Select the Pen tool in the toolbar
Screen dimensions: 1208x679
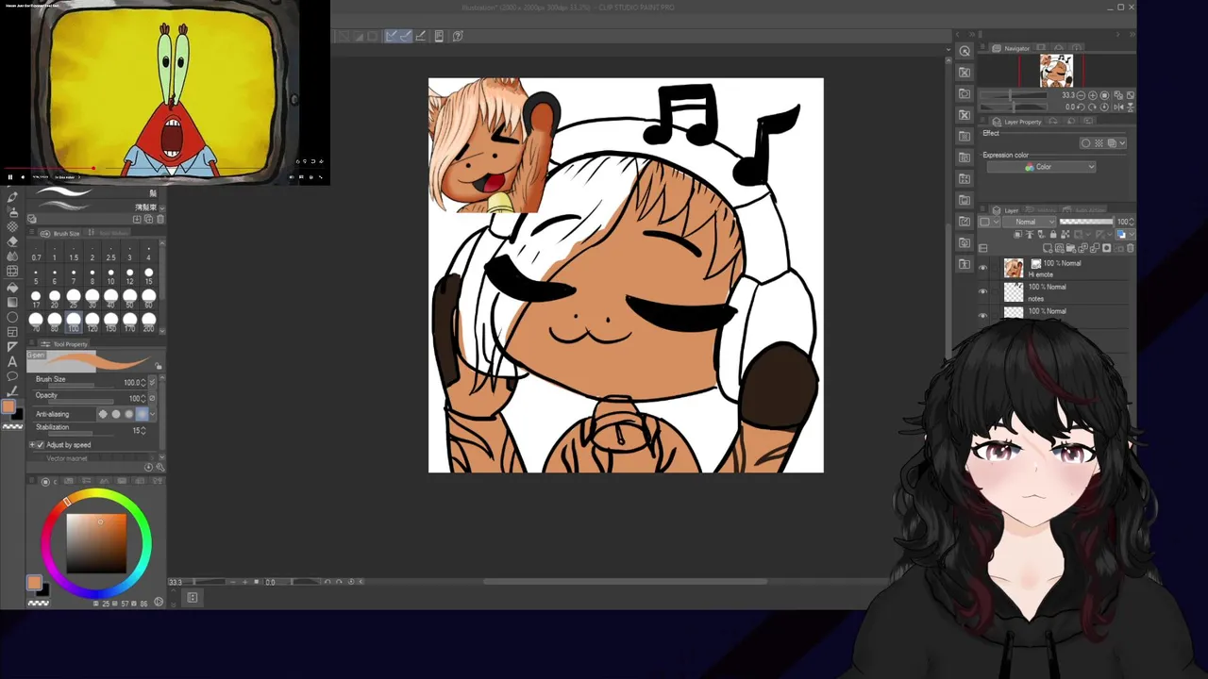pos(12,197)
